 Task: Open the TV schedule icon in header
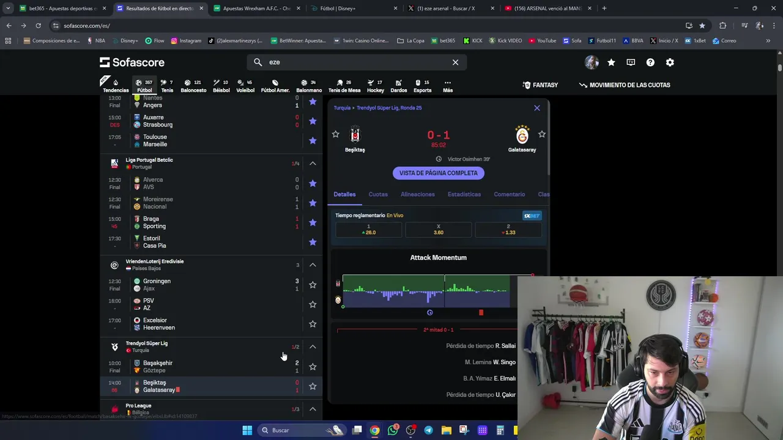click(631, 62)
